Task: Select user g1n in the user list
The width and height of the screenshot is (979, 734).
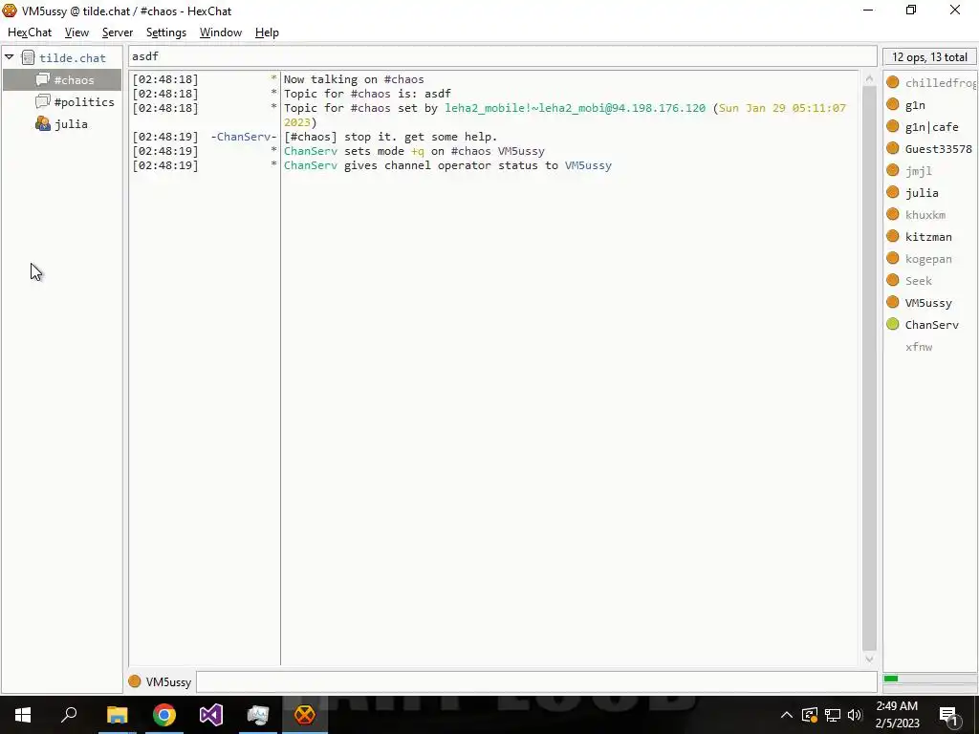Action: (915, 105)
